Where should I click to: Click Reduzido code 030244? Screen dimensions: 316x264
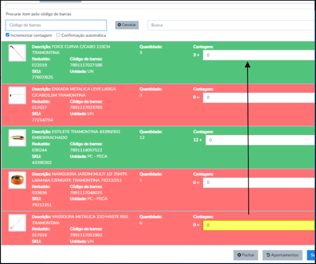click(39, 150)
